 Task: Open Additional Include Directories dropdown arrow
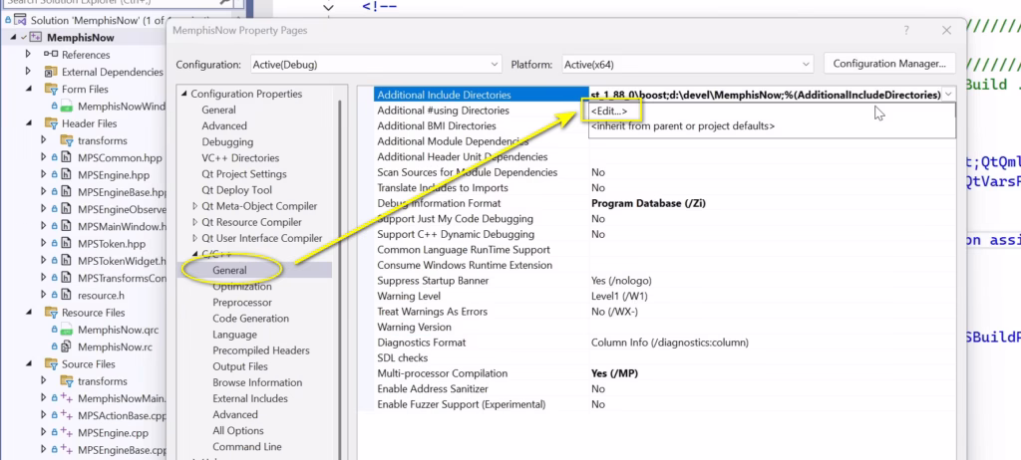coord(949,95)
